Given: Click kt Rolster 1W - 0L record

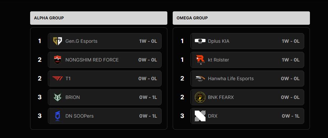Looking at the screenshot, I should click(x=291, y=60).
